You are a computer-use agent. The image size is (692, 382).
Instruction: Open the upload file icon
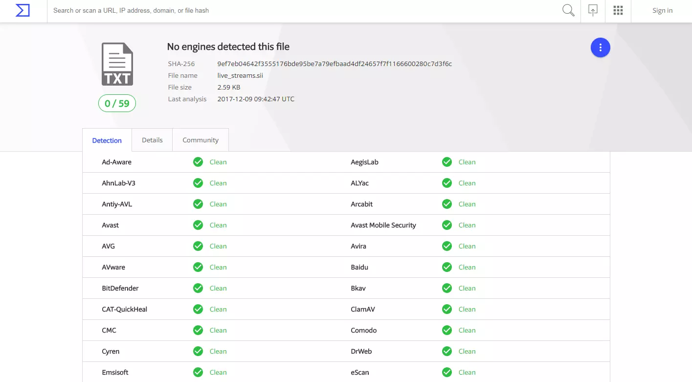[593, 10]
